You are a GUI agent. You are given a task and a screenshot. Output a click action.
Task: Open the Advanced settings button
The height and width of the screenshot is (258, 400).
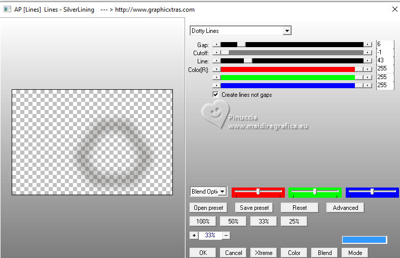coord(345,208)
